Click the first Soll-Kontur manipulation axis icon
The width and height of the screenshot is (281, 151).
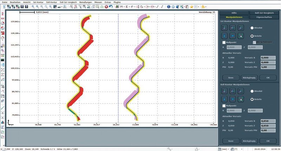pos(224,91)
